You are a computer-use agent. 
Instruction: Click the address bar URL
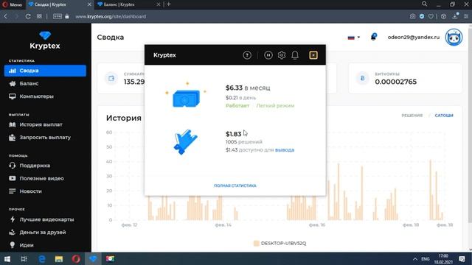pos(111,16)
